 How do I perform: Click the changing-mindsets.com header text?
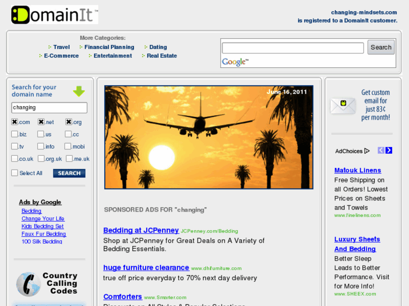click(364, 12)
